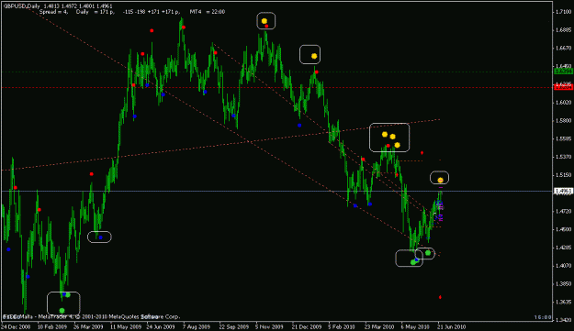Click the 1.3420 price axis label
Image resolution: width=574 pixels, height=331 pixels.
pos(563,320)
